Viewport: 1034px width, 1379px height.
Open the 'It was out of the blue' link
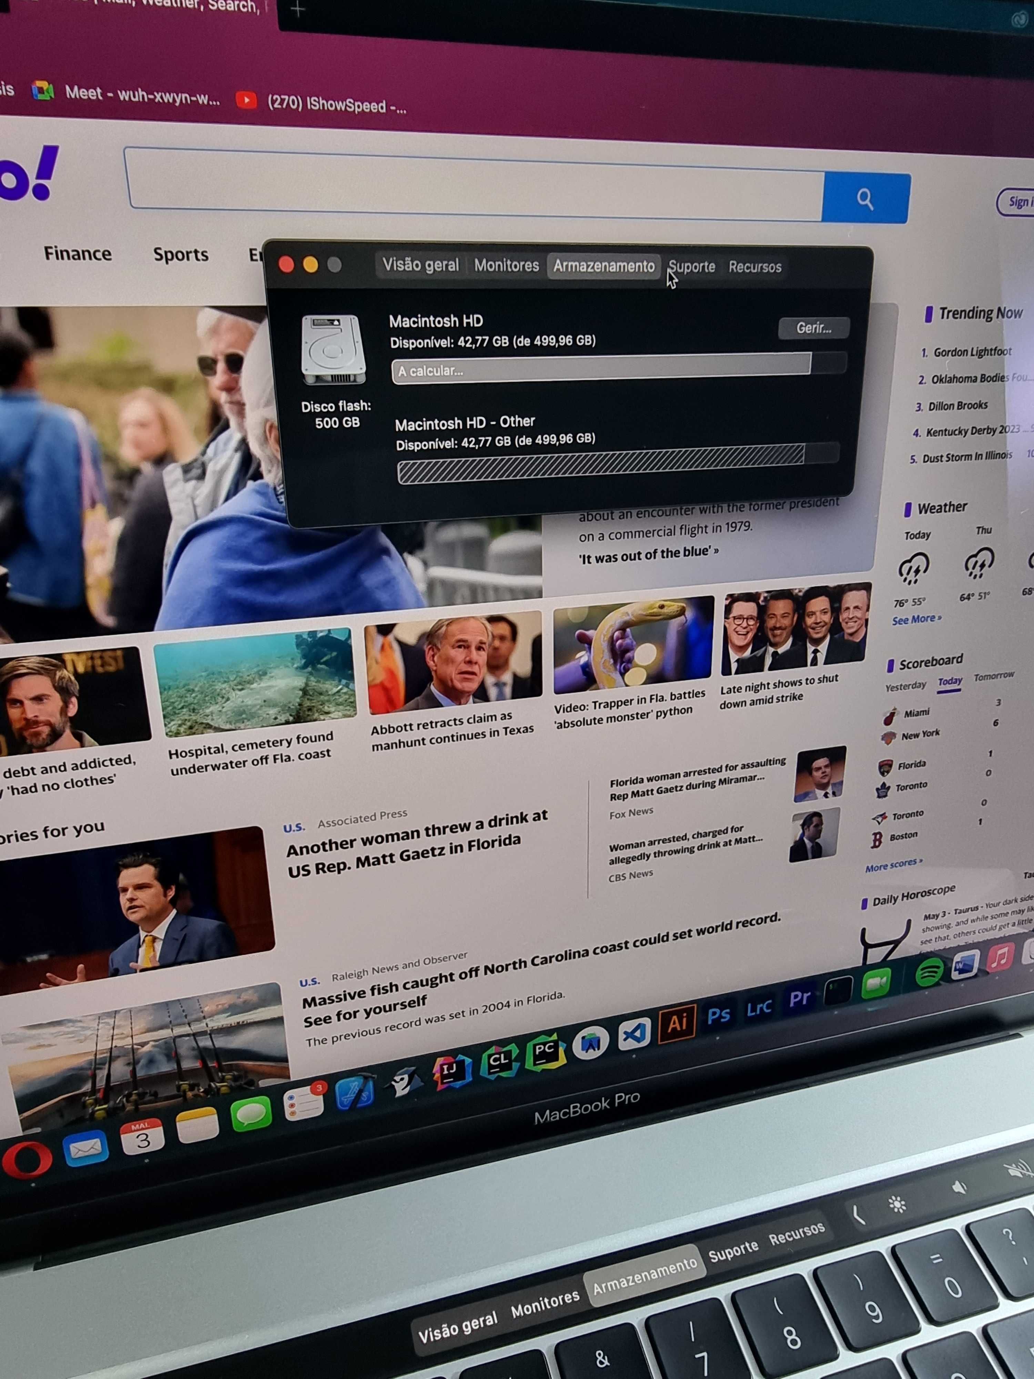(x=648, y=554)
